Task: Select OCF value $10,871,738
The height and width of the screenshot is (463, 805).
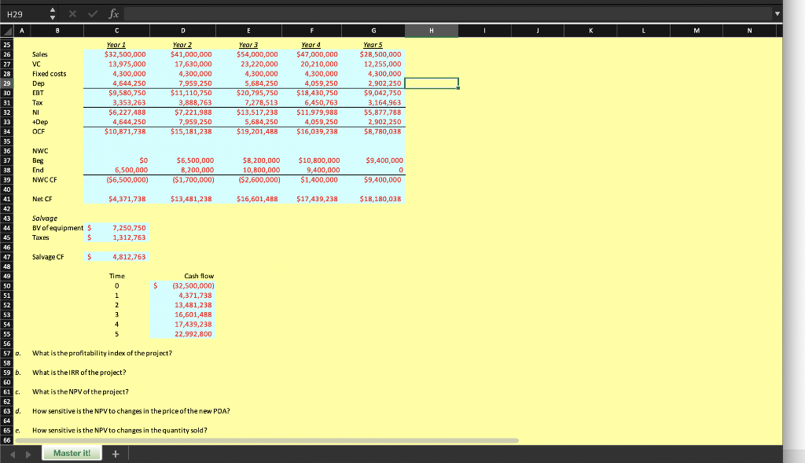Action: pos(125,131)
